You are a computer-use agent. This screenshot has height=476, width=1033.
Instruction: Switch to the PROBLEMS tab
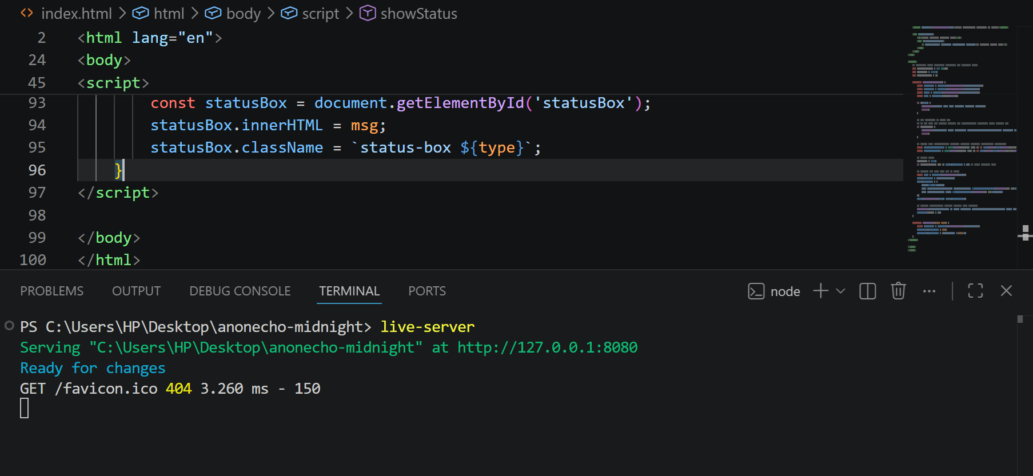click(x=52, y=291)
